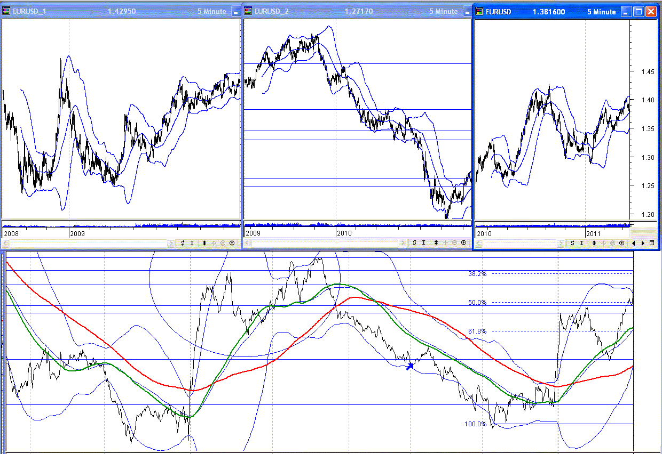Toggle vertical scaling on the EURUSD window
Image resolution: width=662 pixels, height=454 pixels.
[x=594, y=243]
